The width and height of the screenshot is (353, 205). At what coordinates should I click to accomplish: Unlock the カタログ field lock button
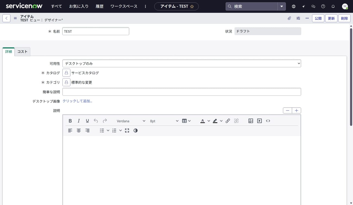pos(66,73)
